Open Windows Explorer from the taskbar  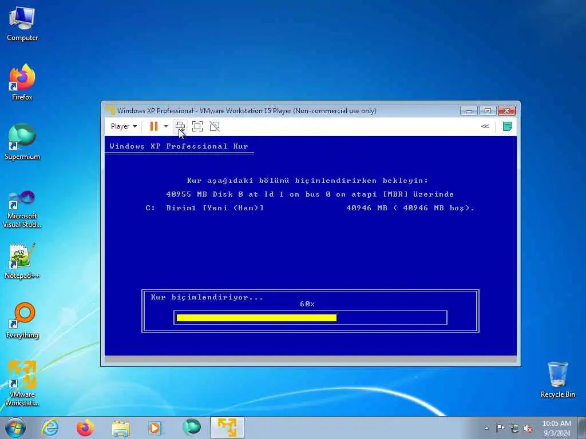click(x=121, y=428)
